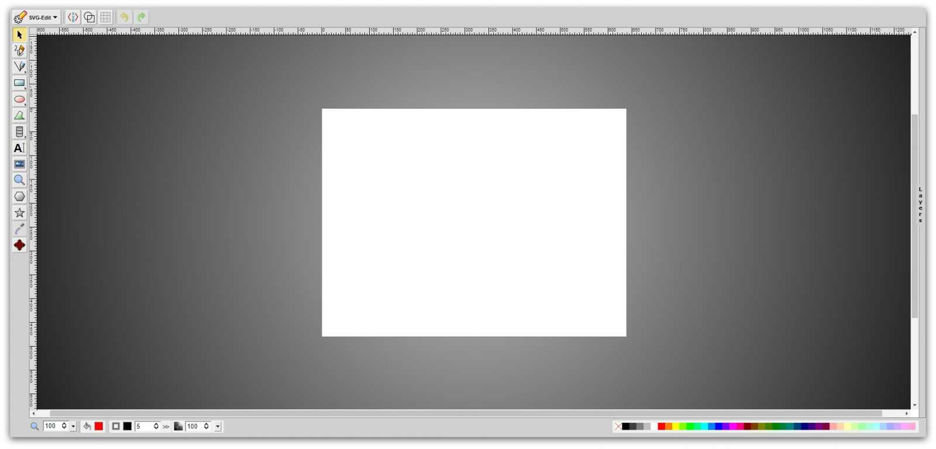This screenshot has width=936, height=449.
Task: Click the red fill color swatch
Action: click(99, 426)
